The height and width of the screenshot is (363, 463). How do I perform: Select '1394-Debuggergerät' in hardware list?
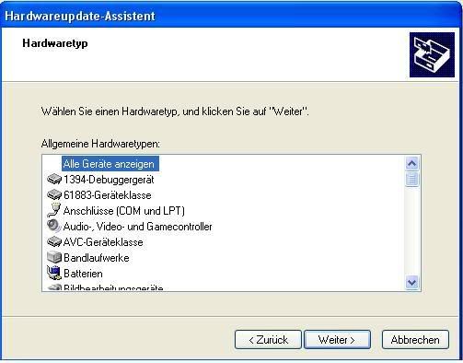(x=109, y=180)
